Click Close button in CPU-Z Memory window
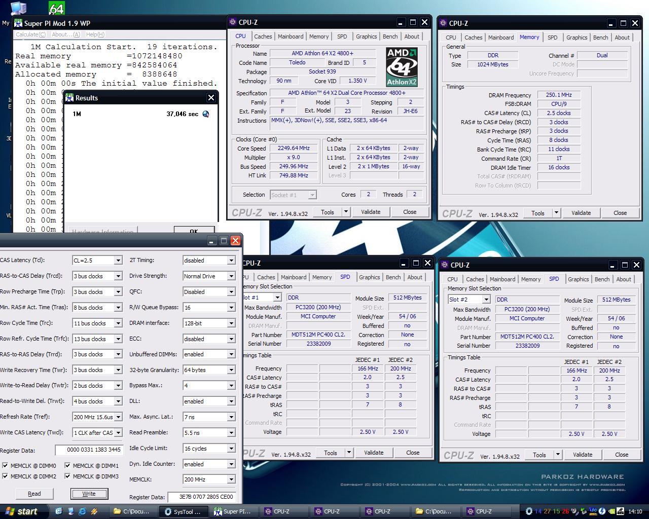This screenshot has height=519, width=649. click(x=620, y=213)
